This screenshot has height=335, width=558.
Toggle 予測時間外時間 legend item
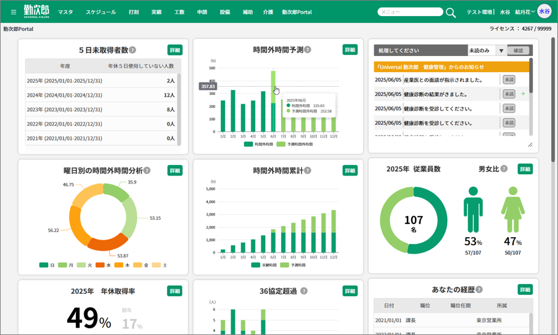pyautogui.click(x=295, y=144)
